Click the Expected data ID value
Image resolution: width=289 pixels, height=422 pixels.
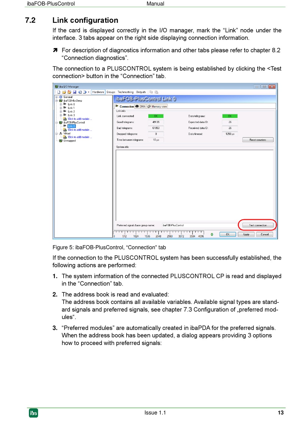point(230,122)
